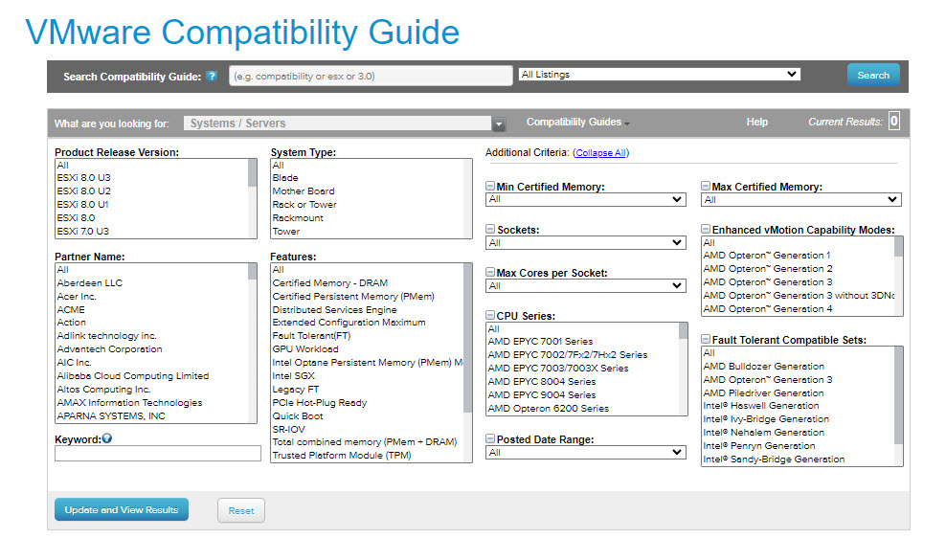This screenshot has height=538, width=946.
Task: Select Advantech Corporation partner
Action: [109, 349]
